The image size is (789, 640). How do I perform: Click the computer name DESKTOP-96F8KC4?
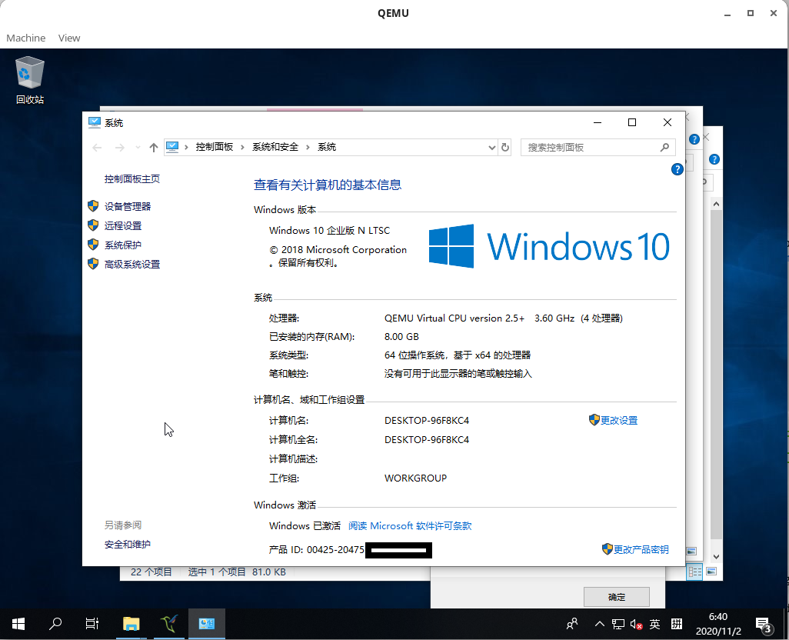pyautogui.click(x=427, y=421)
